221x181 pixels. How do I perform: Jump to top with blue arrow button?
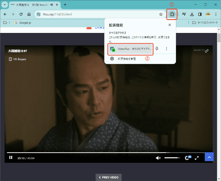209,157
